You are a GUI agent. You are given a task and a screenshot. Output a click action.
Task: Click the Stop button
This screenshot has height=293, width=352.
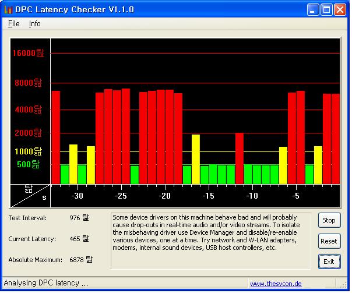pyautogui.click(x=329, y=220)
